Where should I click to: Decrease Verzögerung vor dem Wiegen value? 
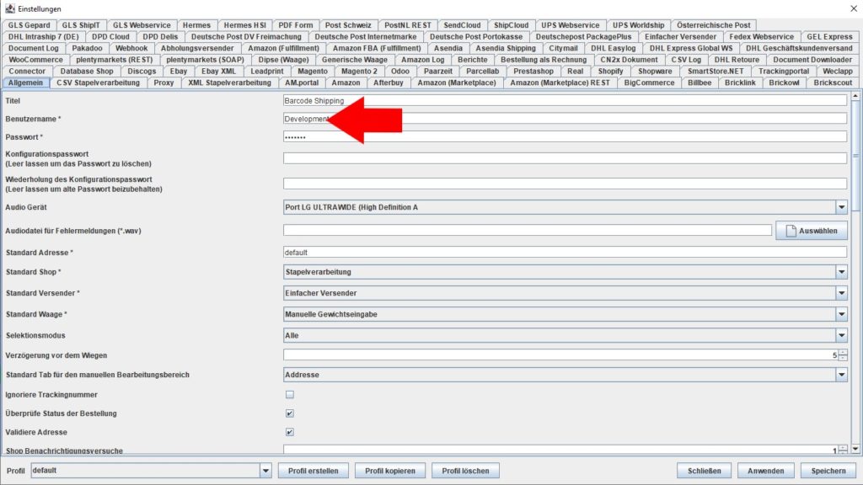[x=843, y=358]
